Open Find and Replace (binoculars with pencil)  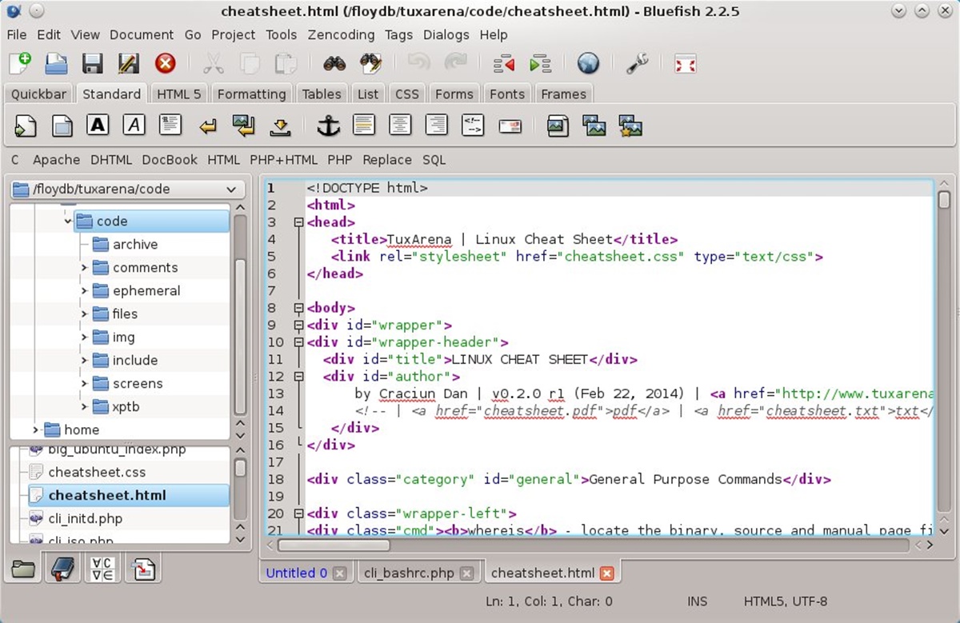(370, 63)
